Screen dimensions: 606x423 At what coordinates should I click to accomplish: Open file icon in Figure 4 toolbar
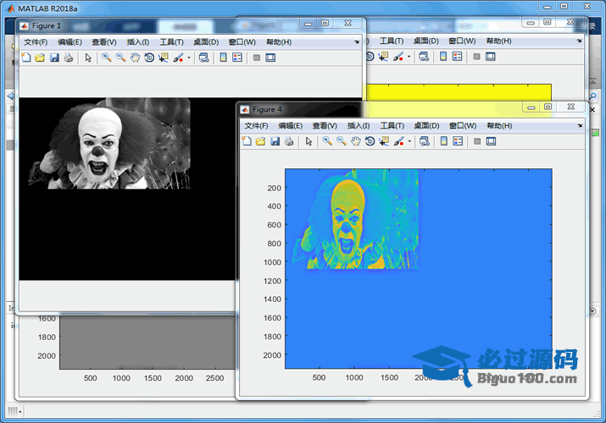click(260, 141)
